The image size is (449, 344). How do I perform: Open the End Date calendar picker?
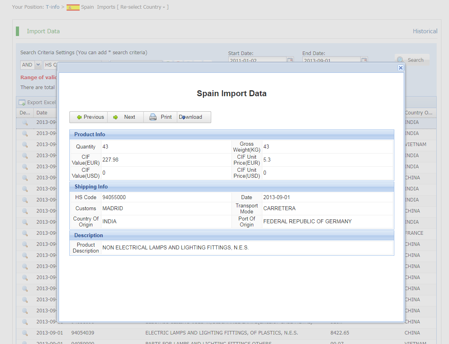pyautogui.click(x=364, y=60)
